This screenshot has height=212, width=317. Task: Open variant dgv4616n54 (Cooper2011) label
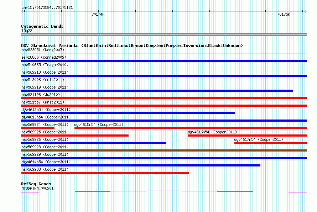[x=212, y=132]
